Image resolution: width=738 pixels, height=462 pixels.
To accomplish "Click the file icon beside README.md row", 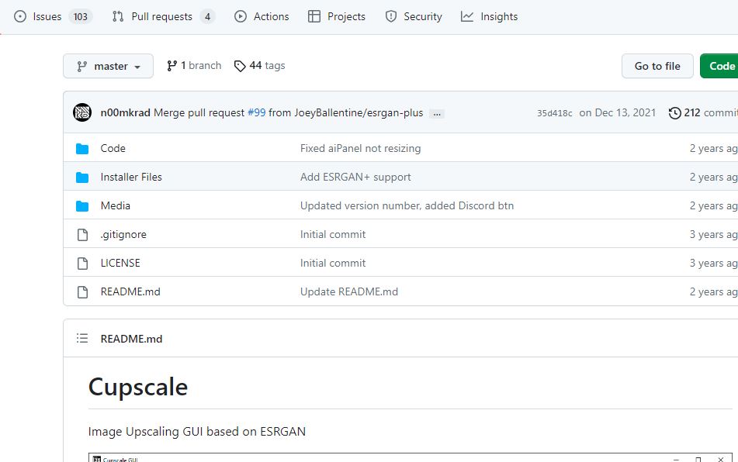I will (x=82, y=292).
